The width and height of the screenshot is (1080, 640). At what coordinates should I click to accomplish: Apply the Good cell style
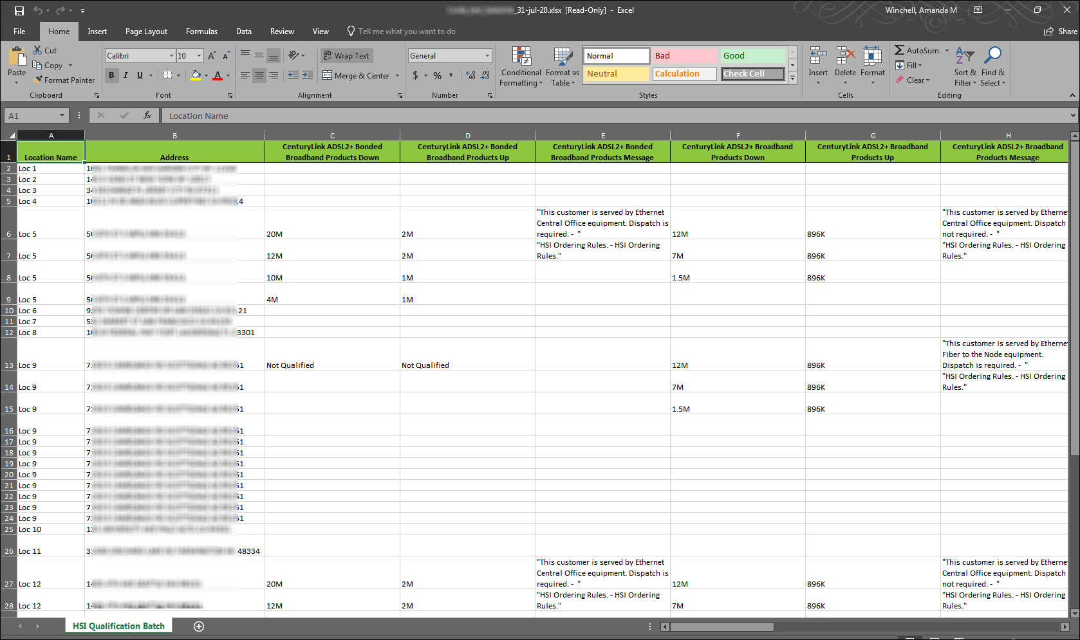pyautogui.click(x=752, y=56)
